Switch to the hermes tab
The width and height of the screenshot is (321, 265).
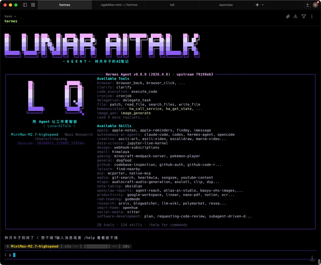[x=65, y=5]
